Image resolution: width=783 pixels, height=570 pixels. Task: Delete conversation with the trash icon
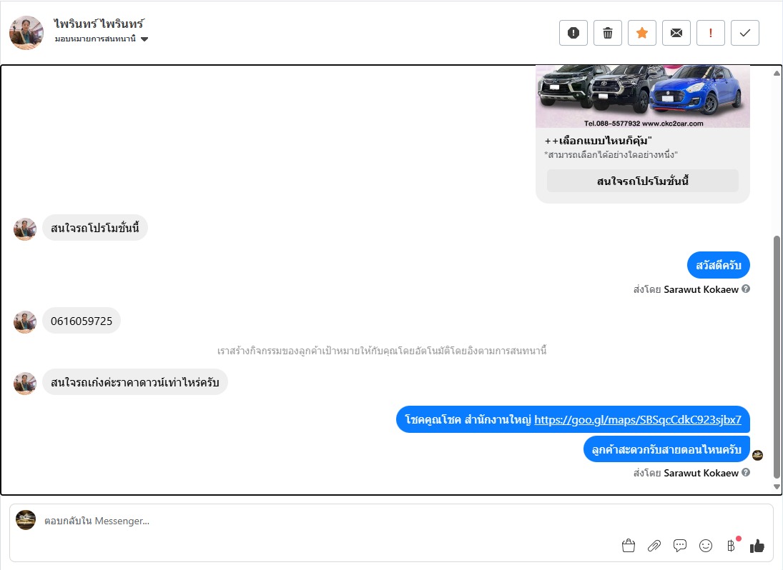coord(608,33)
